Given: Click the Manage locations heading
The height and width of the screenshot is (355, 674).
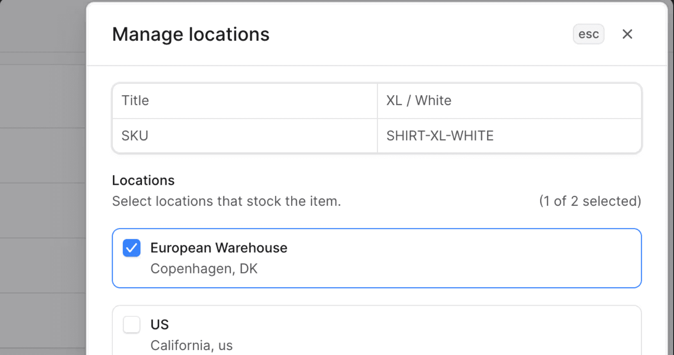Looking at the screenshot, I should coord(190,34).
